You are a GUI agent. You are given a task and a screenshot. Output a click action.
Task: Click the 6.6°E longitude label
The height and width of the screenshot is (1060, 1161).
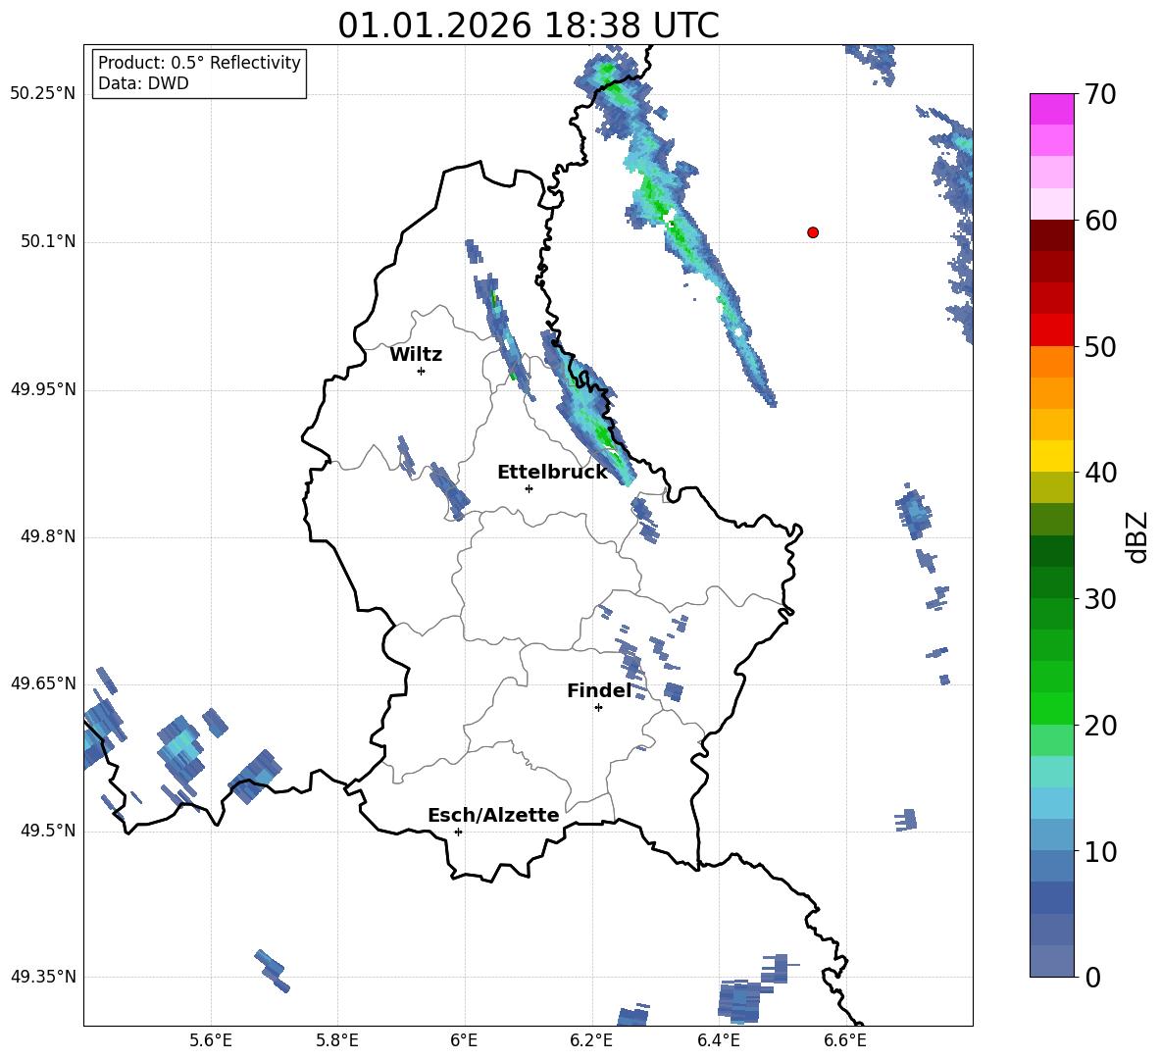(845, 1040)
